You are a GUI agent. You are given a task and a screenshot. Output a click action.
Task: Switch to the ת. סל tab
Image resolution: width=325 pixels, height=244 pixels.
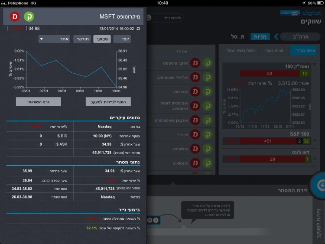(238, 37)
